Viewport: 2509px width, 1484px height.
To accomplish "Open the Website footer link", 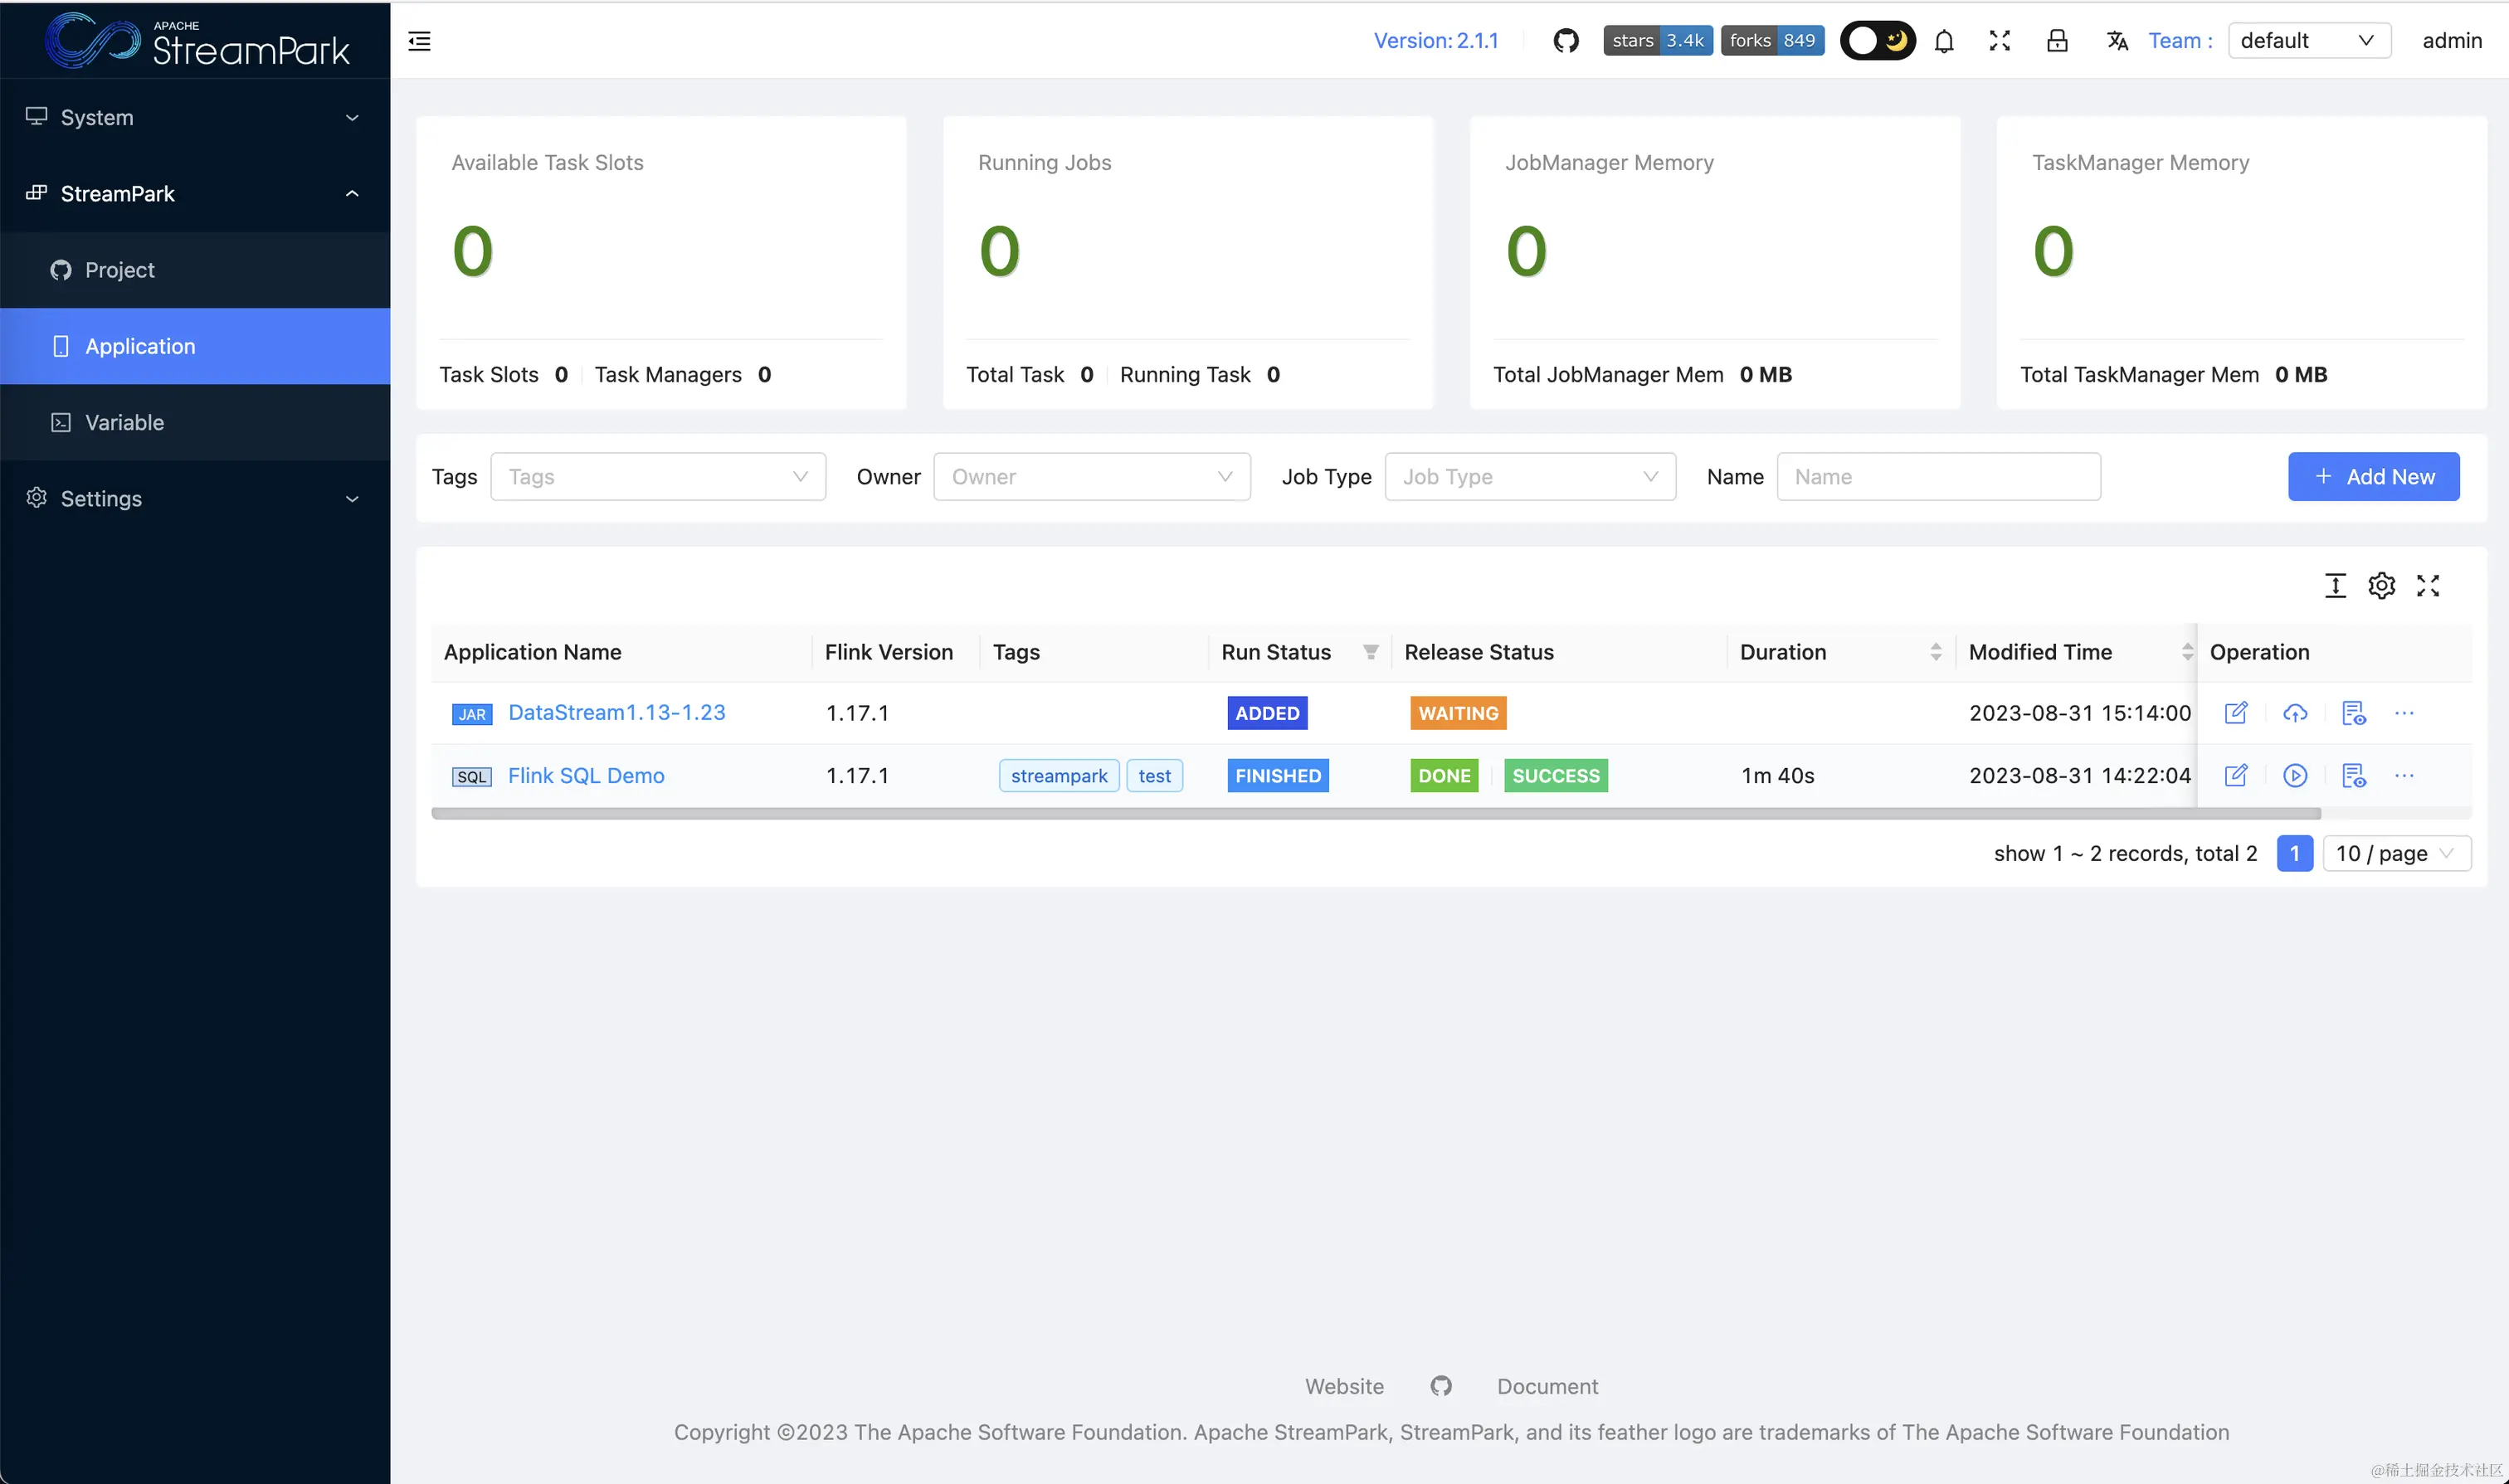I will tap(1343, 1387).
